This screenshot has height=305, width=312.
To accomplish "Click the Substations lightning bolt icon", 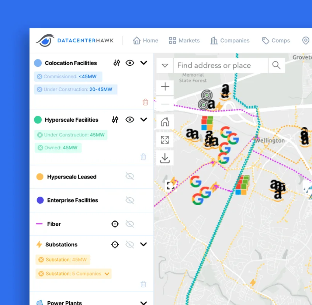I will point(39,245).
